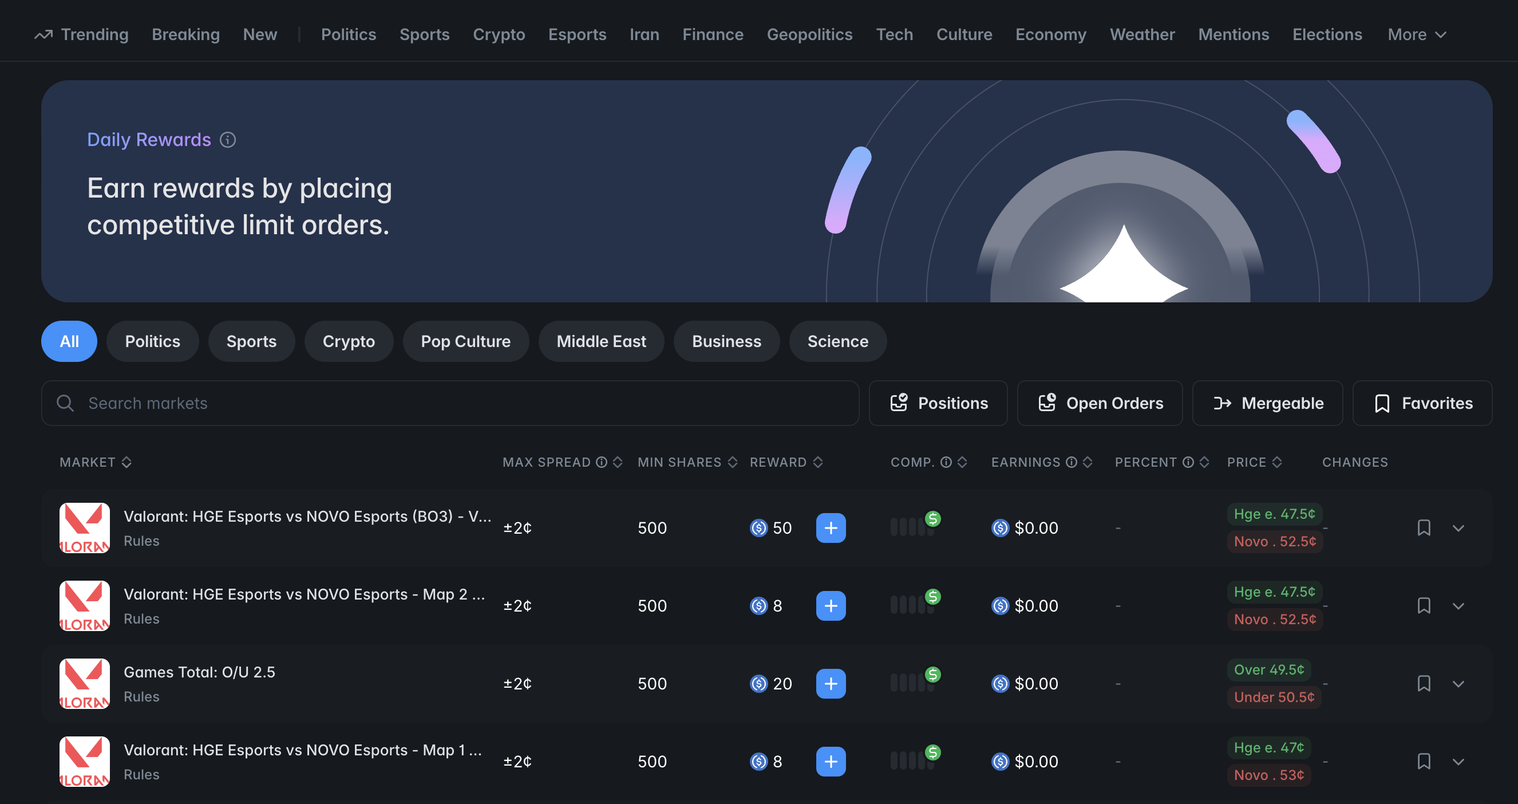The height and width of the screenshot is (804, 1518).
Task: Toggle the Favorites filter button
Action: [1422, 403]
